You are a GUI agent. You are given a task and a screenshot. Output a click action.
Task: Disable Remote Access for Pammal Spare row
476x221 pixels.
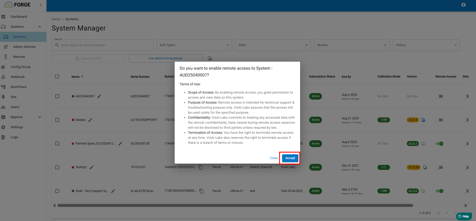pos(439,143)
